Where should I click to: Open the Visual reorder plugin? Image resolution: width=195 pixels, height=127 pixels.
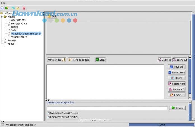point(19,37)
